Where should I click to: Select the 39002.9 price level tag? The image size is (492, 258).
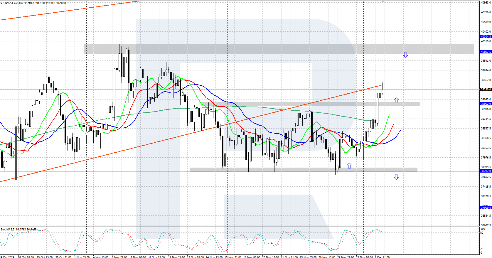[486, 104]
